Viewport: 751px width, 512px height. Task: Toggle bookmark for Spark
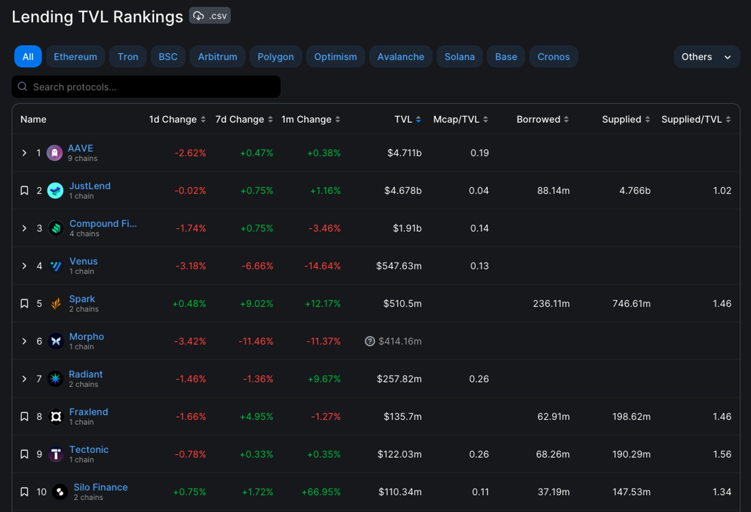click(x=24, y=304)
